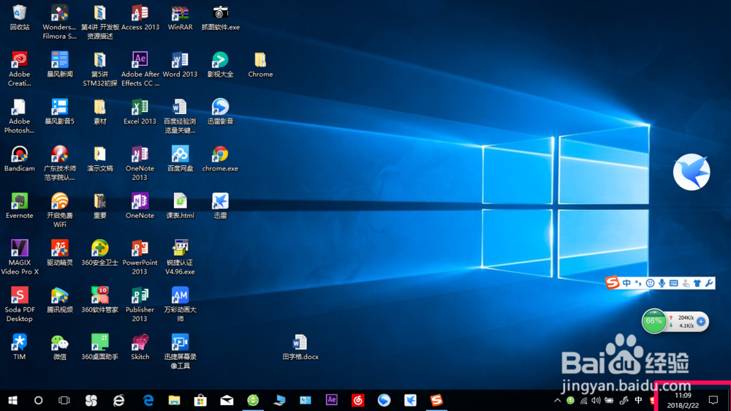Toggle Sogou Chinese/English mode 中

(x=626, y=283)
